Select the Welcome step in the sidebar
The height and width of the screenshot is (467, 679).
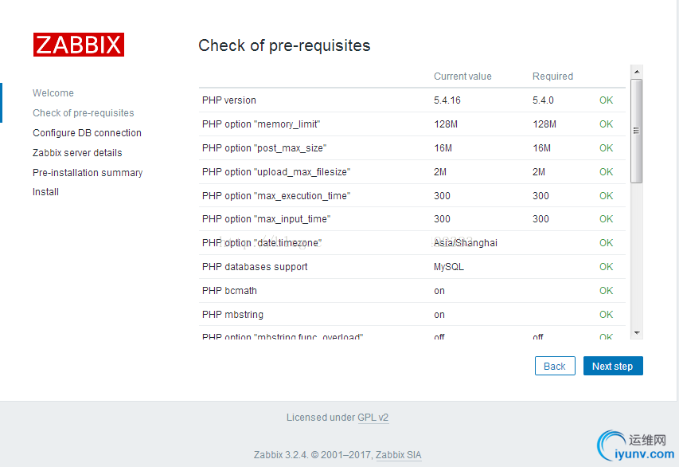(53, 93)
